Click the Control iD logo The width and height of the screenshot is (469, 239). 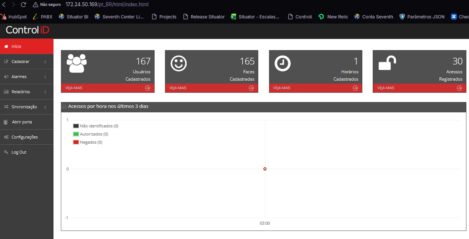pyautogui.click(x=27, y=30)
